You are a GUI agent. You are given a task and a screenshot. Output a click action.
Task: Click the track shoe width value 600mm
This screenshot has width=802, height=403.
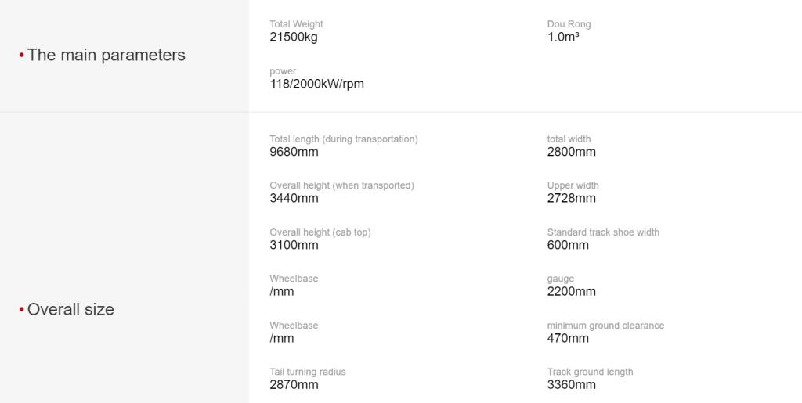(568, 245)
